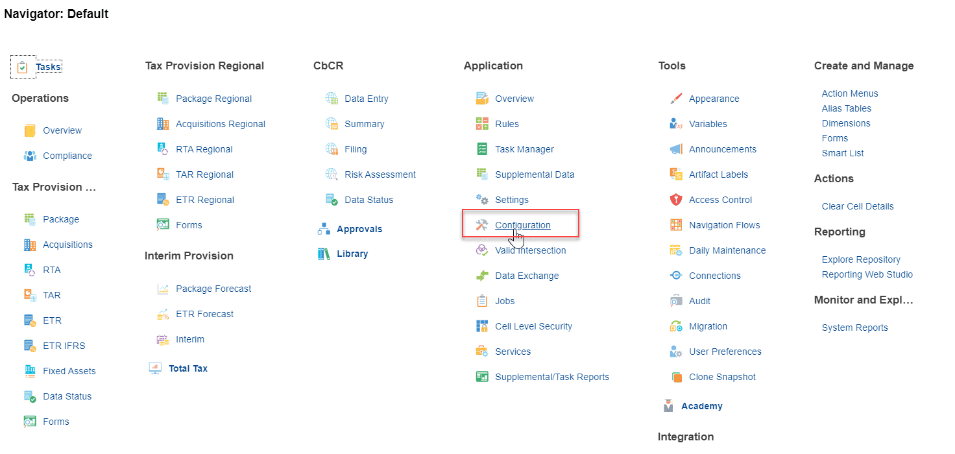Open Acquisitions Regional
The width and height of the screenshot is (955, 454).
[x=221, y=124]
